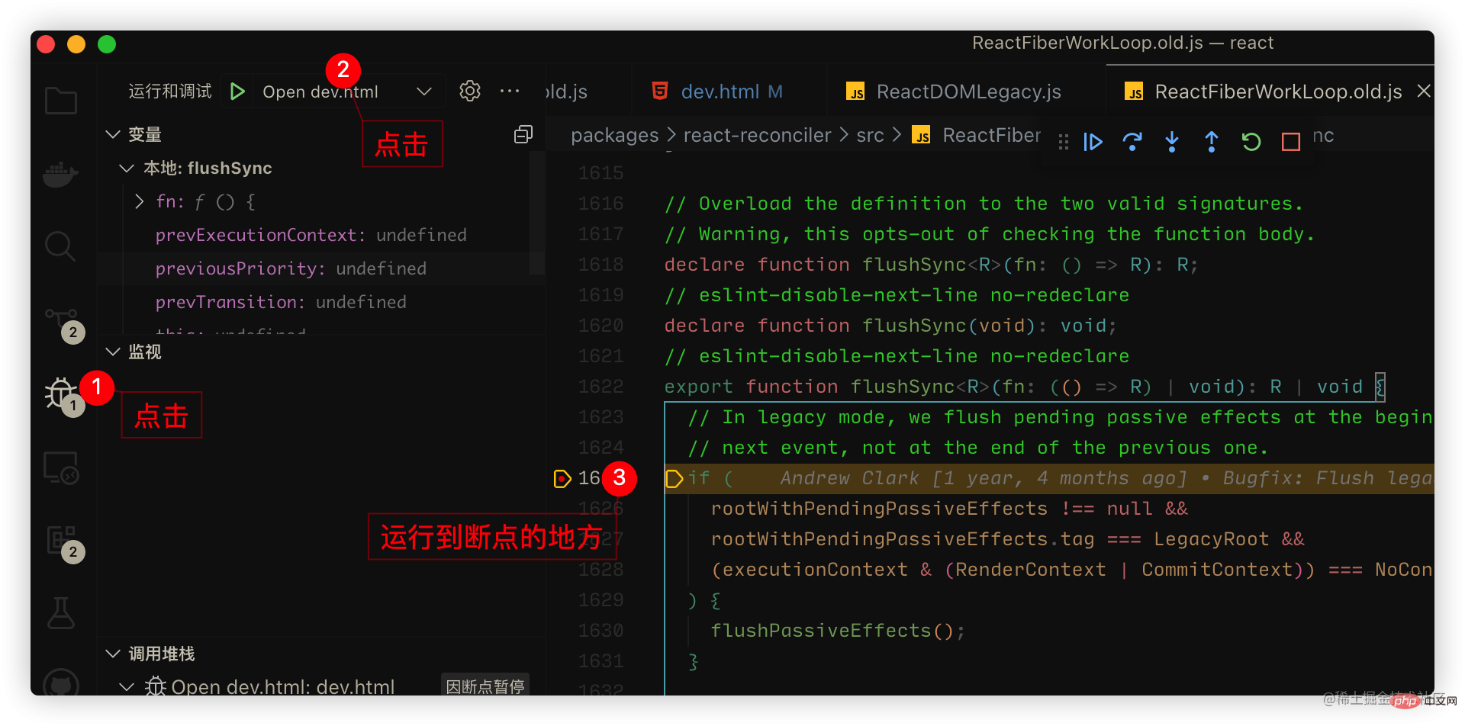The image size is (1465, 726).
Task: Click the Step Into debug arrow
Action: coord(1172,142)
